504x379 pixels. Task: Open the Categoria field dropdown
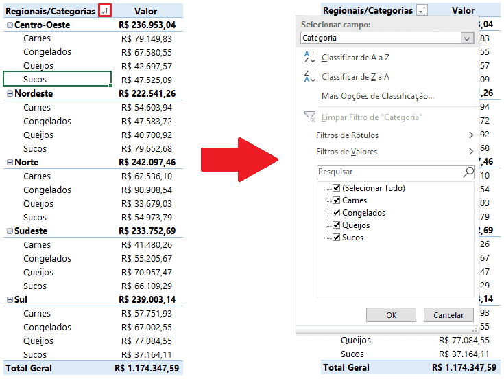(x=467, y=38)
